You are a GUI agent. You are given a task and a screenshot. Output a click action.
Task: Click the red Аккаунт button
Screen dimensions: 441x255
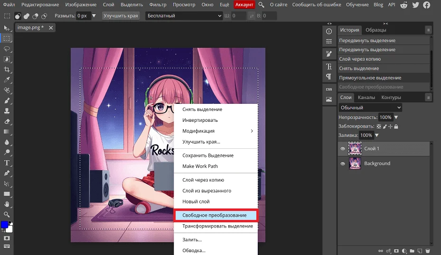click(244, 5)
